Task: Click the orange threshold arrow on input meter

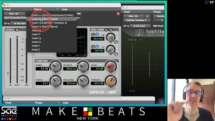Action: click(8, 73)
